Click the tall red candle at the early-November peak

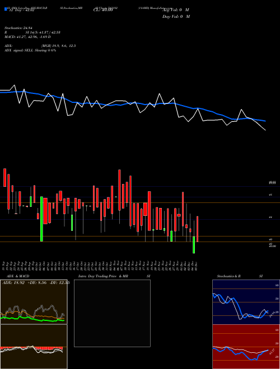tap(119, 190)
